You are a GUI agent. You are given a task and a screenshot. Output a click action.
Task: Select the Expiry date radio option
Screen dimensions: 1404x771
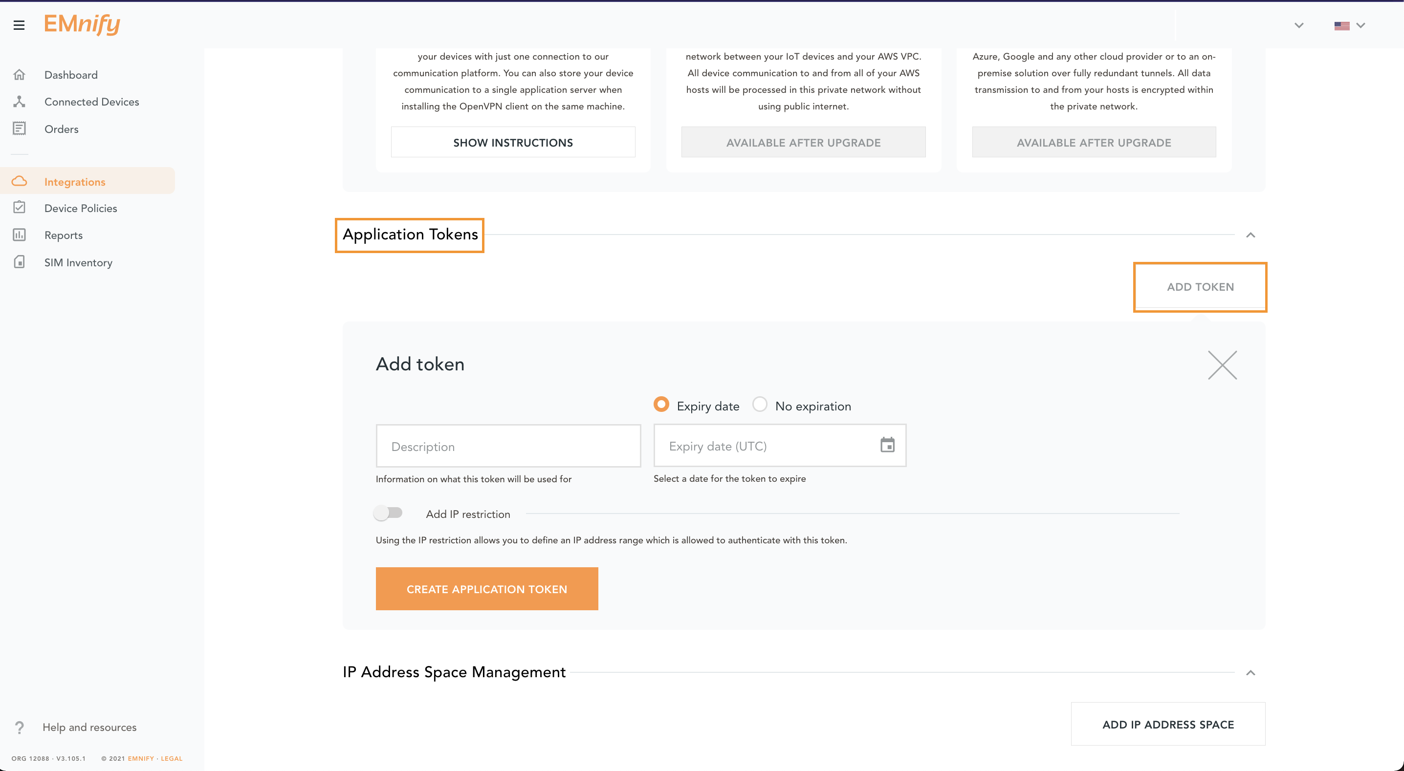tap(661, 405)
